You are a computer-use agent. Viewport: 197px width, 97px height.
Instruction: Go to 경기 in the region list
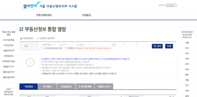point(187,85)
